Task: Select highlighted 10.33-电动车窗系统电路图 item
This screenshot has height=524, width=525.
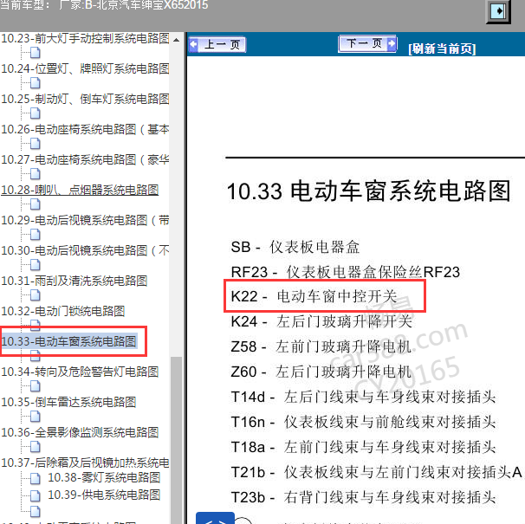Action: coord(69,341)
